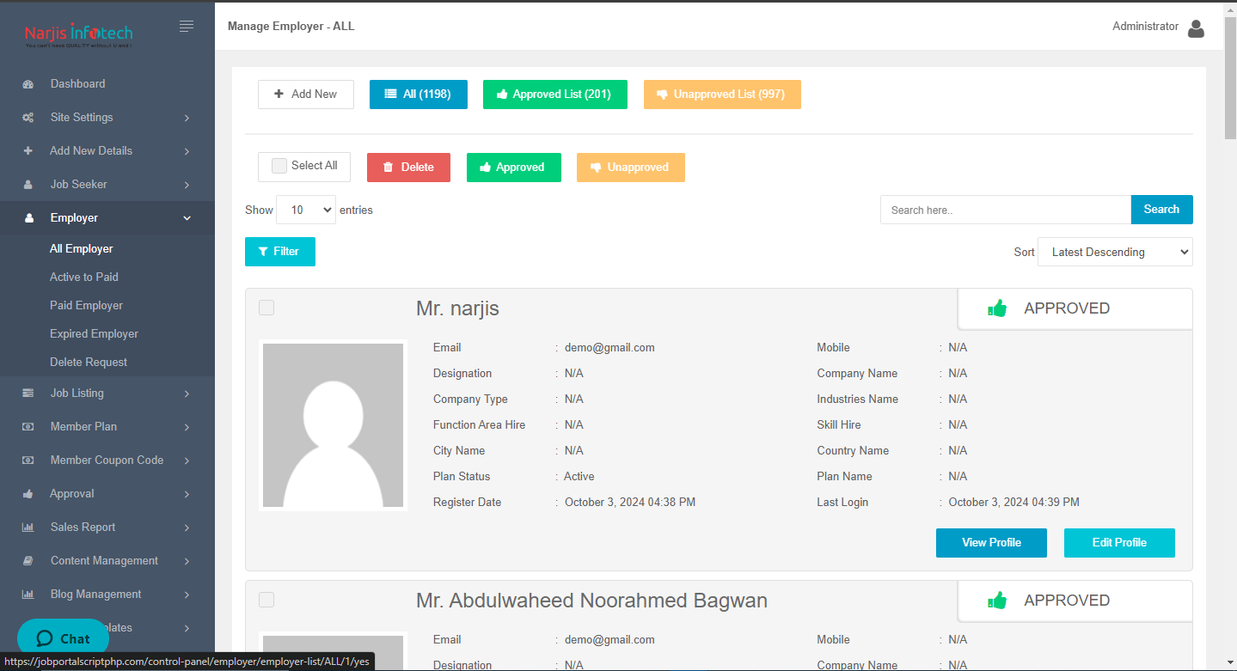The width and height of the screenshot is (1237, 671).
Task: Check the box for Abdulwaheed Noorahmed Bagwan
Action: (266, 600)
